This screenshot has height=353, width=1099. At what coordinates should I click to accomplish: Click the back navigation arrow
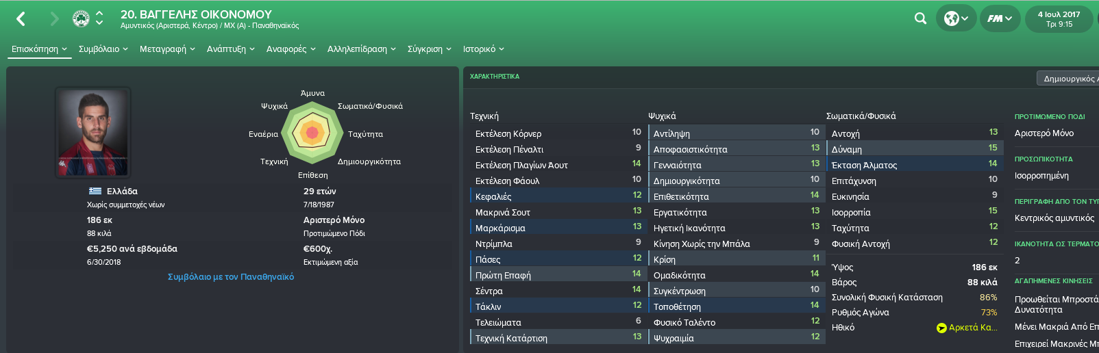tap(21, 18)
